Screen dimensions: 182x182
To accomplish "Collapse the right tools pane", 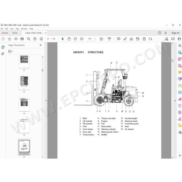I will [175, 101].
